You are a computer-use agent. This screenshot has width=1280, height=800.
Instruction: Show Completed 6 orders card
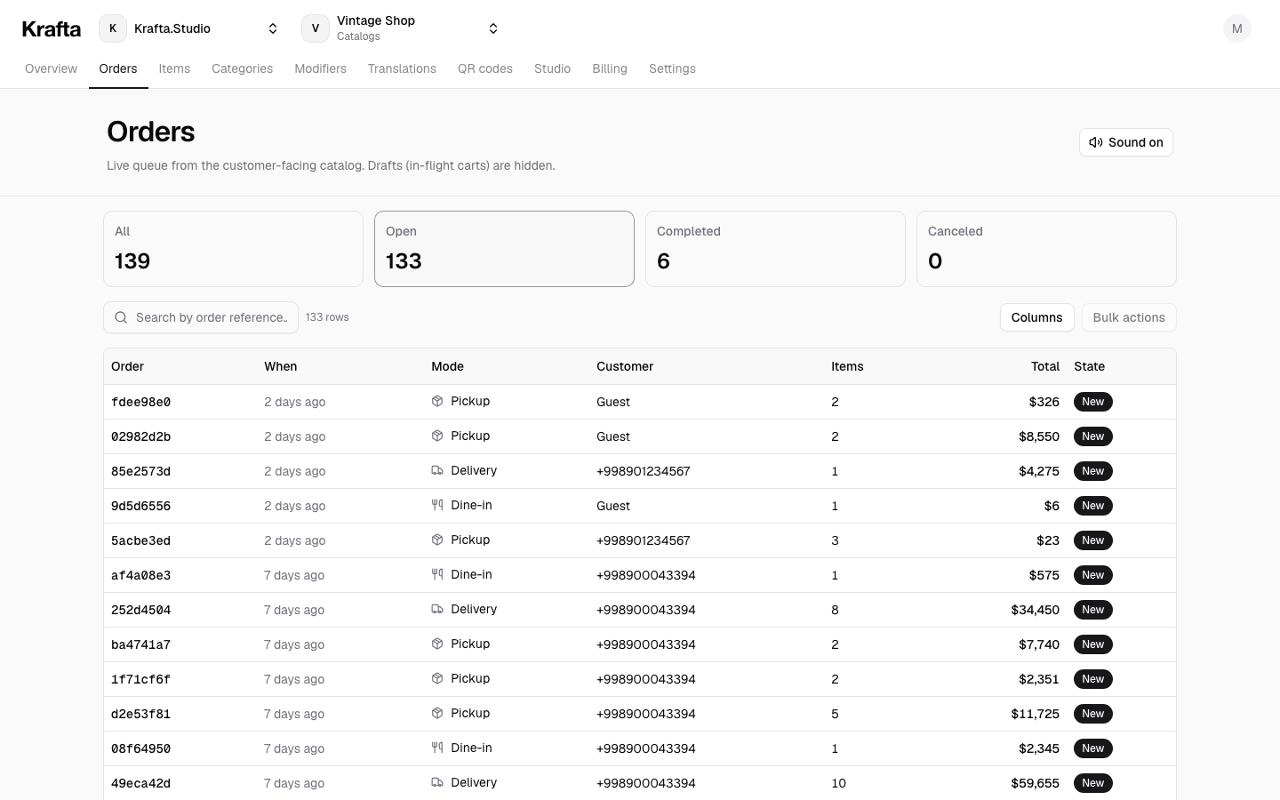[x=775, y=249]
